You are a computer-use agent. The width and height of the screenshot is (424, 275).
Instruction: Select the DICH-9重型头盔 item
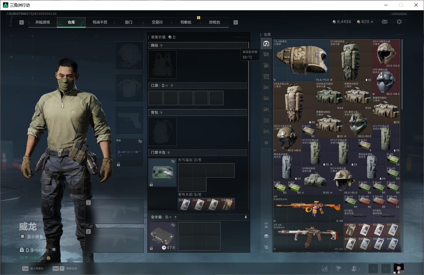[x=386, y=54]
